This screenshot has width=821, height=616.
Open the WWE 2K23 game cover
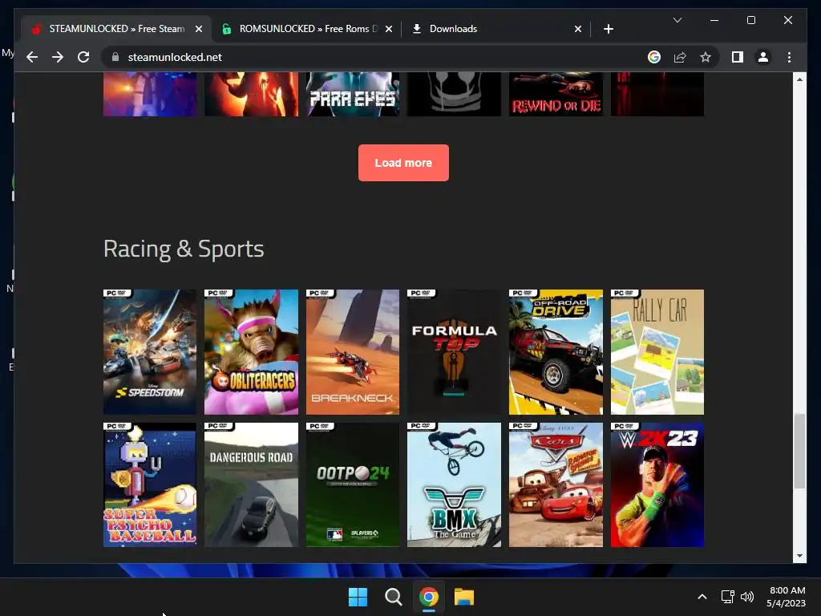(657, 485)
